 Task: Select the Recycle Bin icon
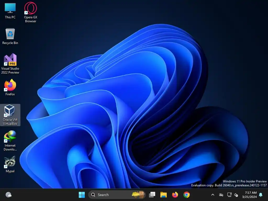coord(10,36)
